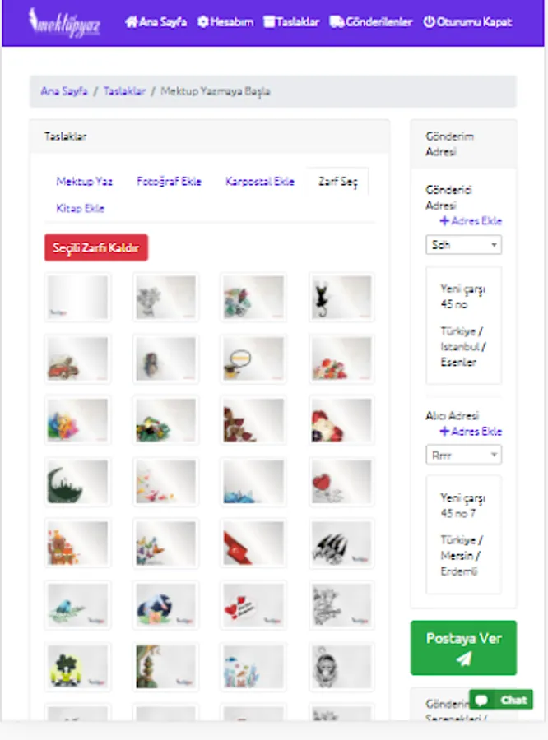Select the mosque crescent envelope design
Viewport: 548px width, 740px height.
point(77,482)
